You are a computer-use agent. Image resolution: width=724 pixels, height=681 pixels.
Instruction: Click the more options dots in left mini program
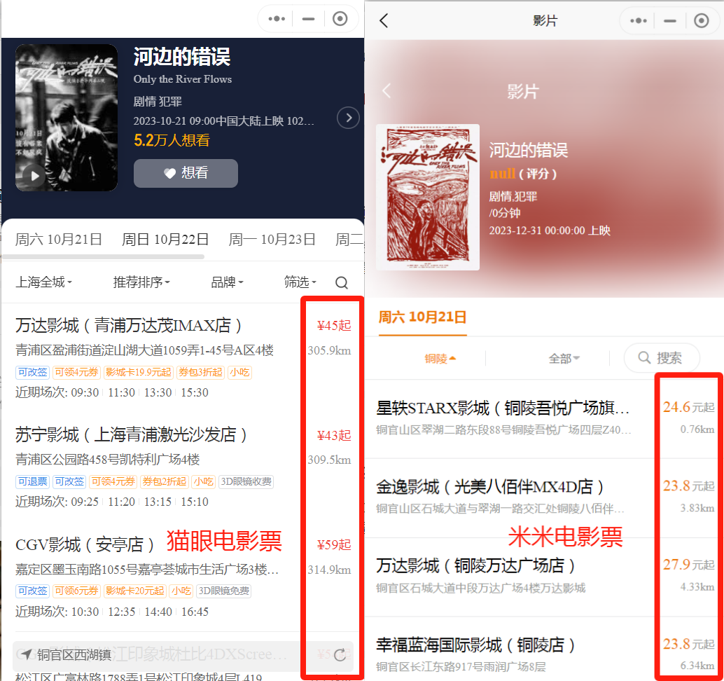[277, 19]
